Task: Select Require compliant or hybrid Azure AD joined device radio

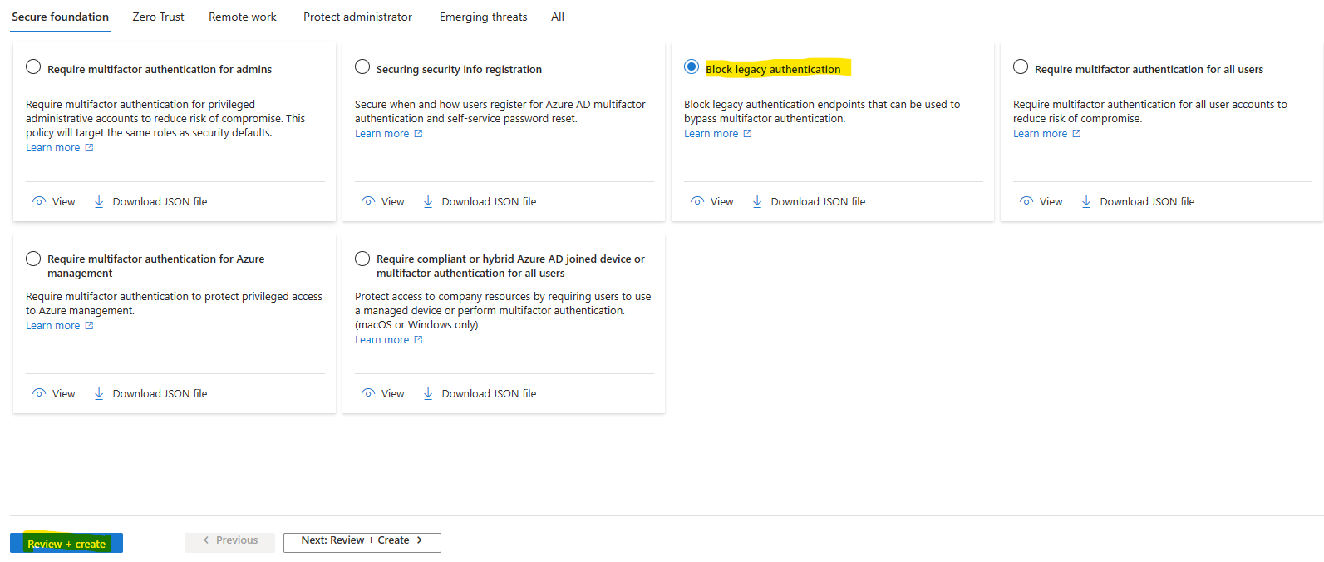Action: coord(362,259)
